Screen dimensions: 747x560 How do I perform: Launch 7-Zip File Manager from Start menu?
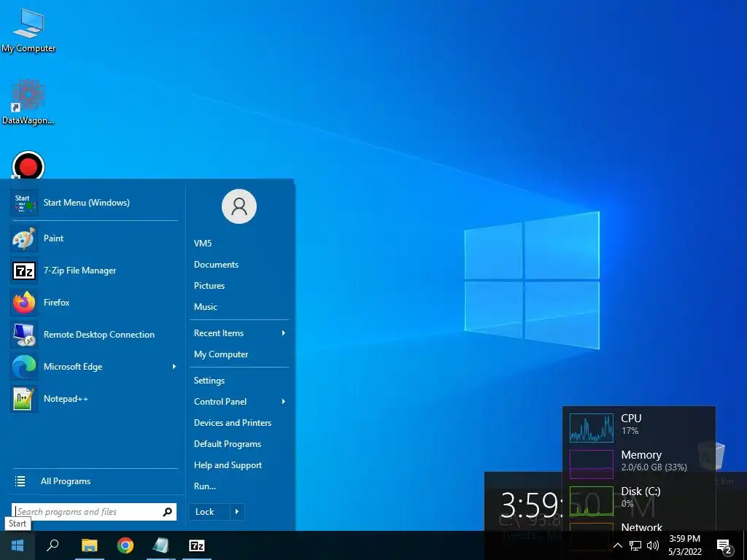click(94, 271)
